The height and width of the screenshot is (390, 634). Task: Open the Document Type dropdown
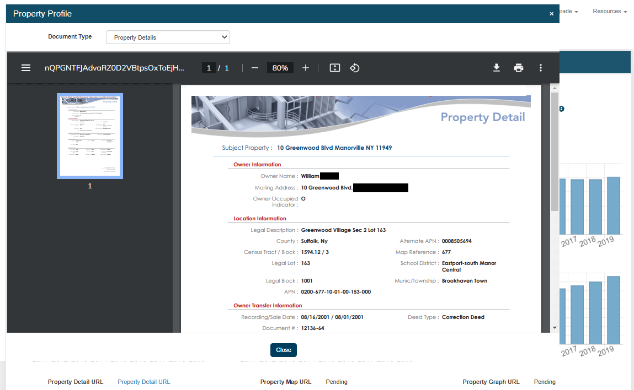[168, 37]
